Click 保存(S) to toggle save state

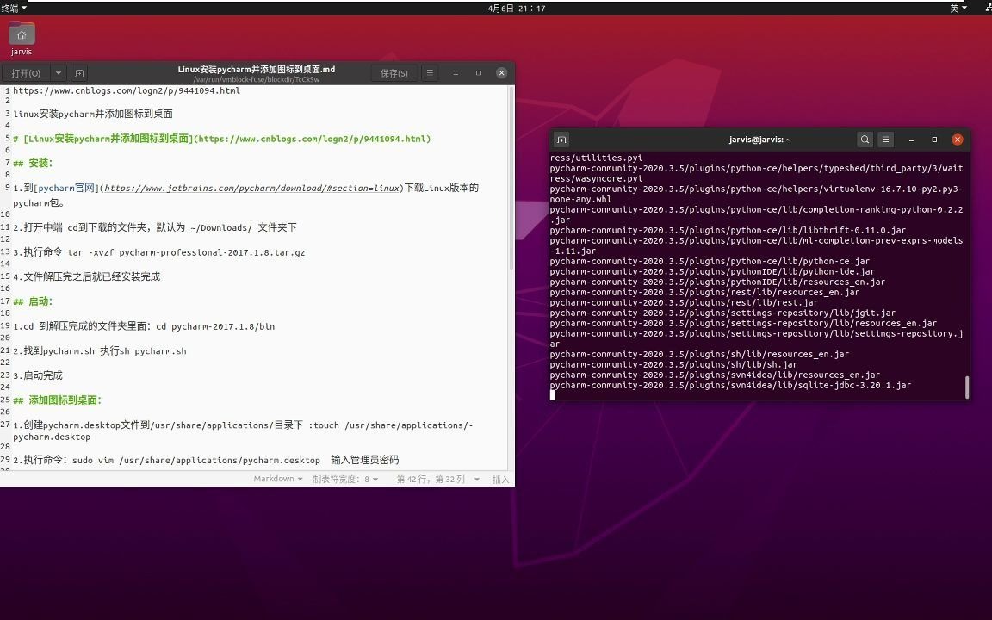(394, 73)
